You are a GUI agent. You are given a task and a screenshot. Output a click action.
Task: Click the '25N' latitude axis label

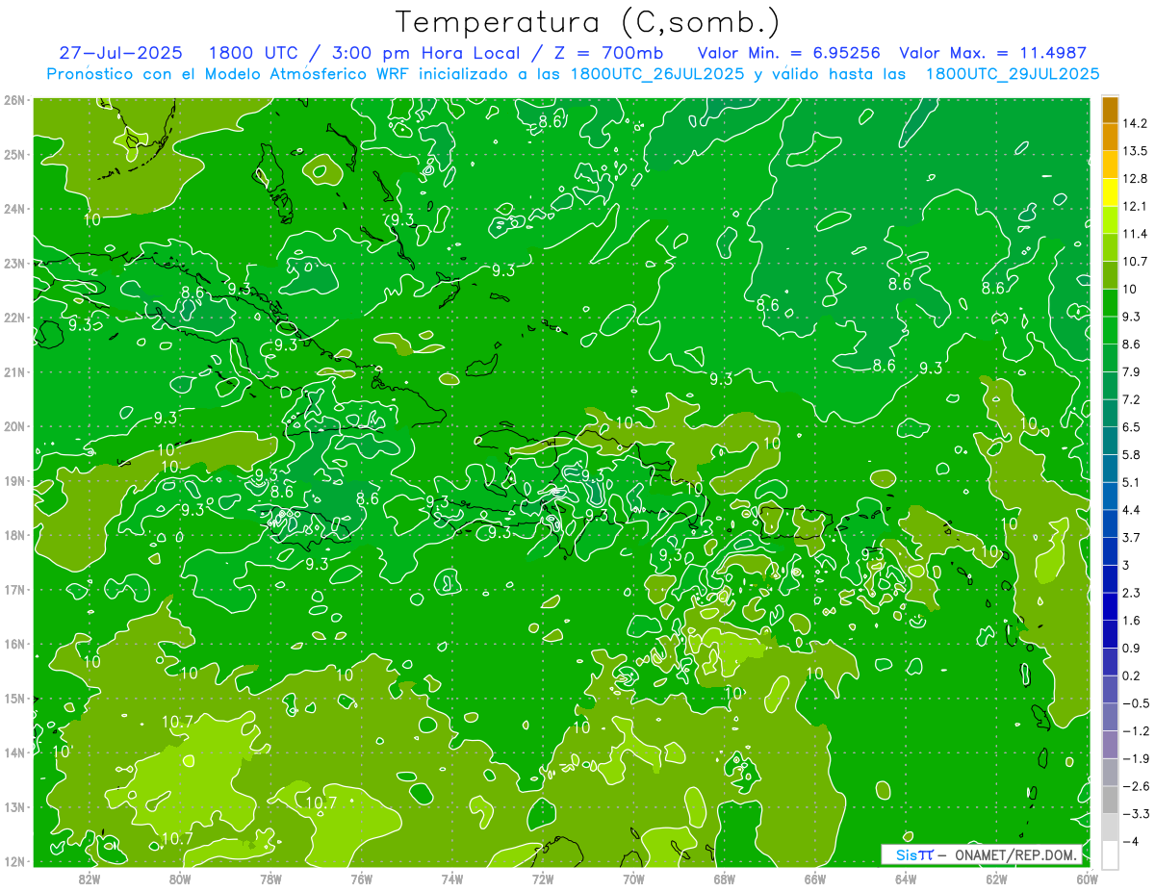14,154
